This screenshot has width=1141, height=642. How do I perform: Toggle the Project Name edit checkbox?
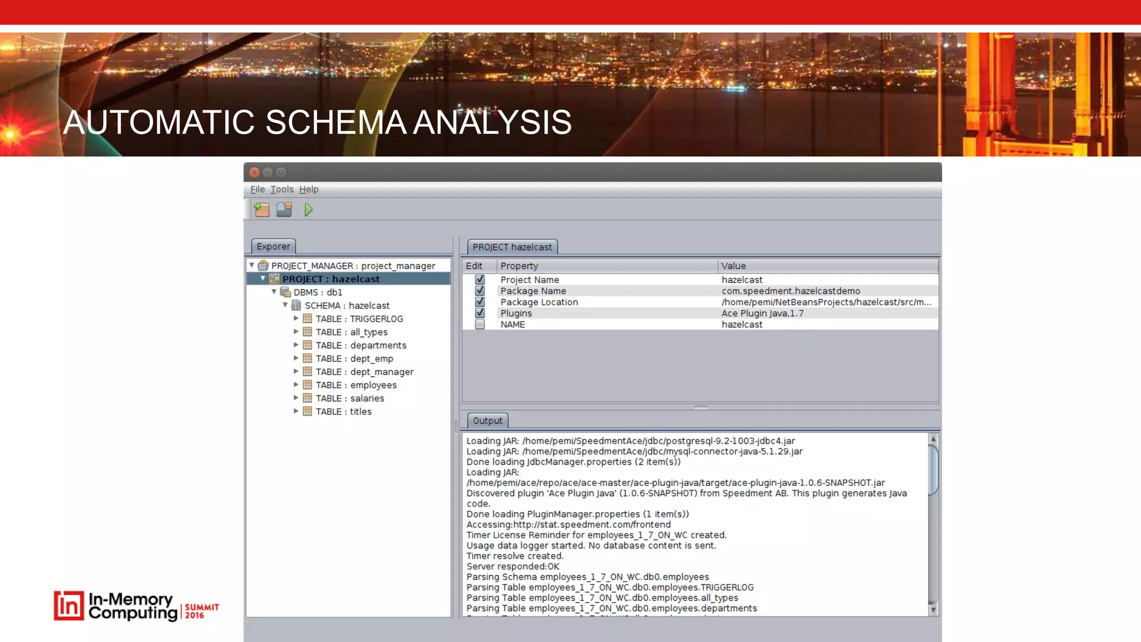click(480, 279)
